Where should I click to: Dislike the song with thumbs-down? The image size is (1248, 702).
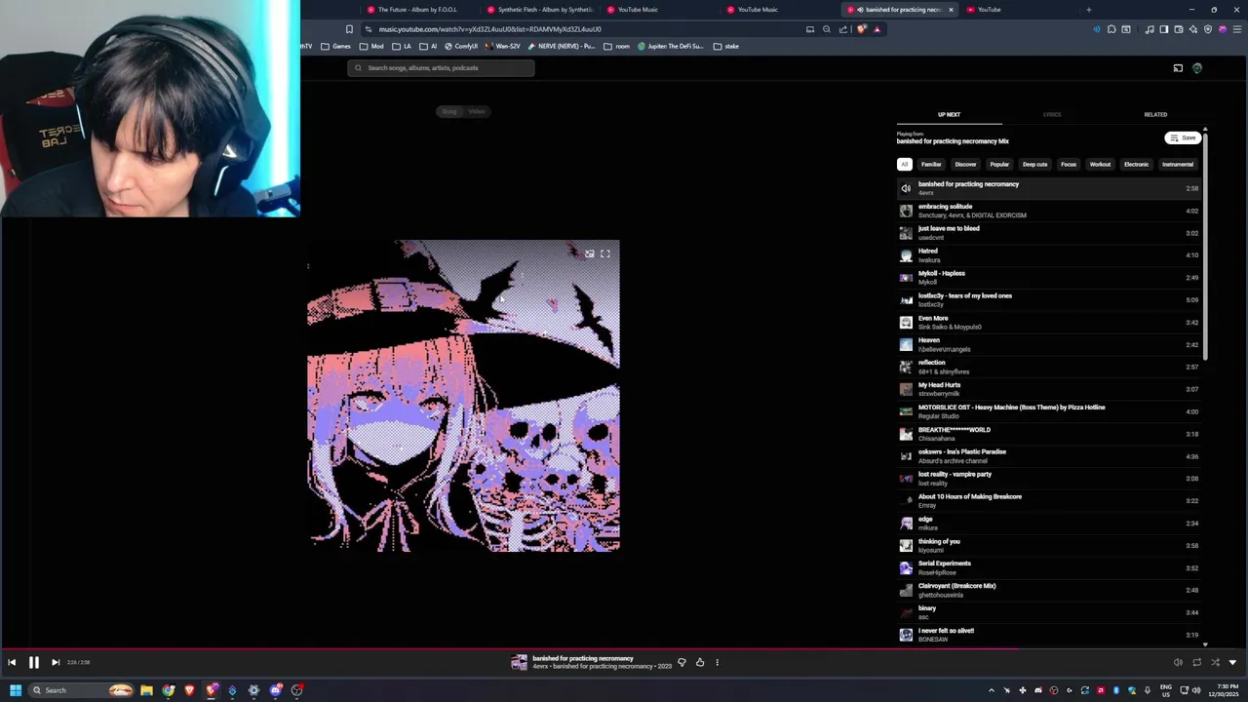pyautogui.click(x=682, y=662)
